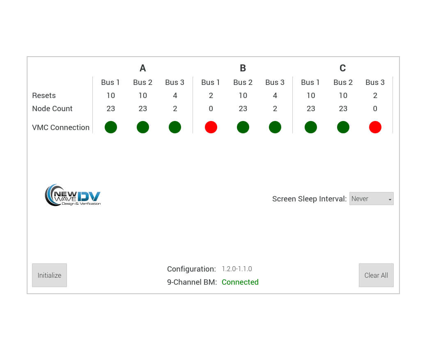Click the green VMC indicator for A Bus 2
The height and width of the screenshot is (361, 427).
click(x=143, y=127)
